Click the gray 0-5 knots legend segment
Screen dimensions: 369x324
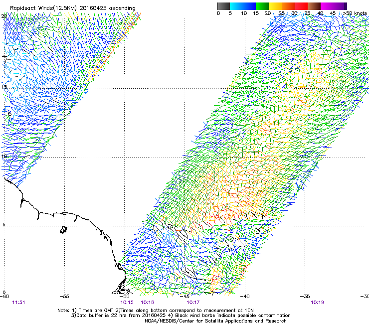point(223,6)
